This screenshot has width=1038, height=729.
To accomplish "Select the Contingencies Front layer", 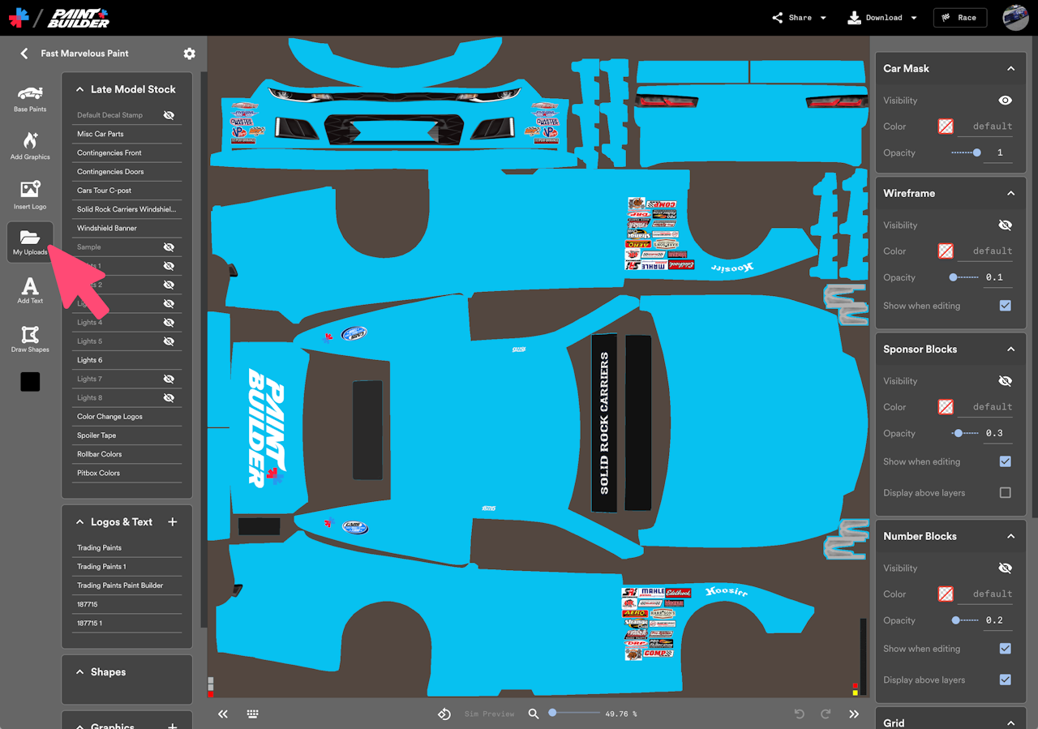I will pyautogui.click(x=127, y=152).
